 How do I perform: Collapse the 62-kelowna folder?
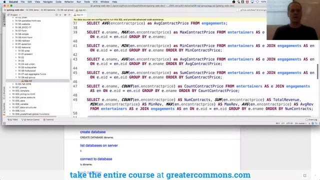click(x=13, y=47)
